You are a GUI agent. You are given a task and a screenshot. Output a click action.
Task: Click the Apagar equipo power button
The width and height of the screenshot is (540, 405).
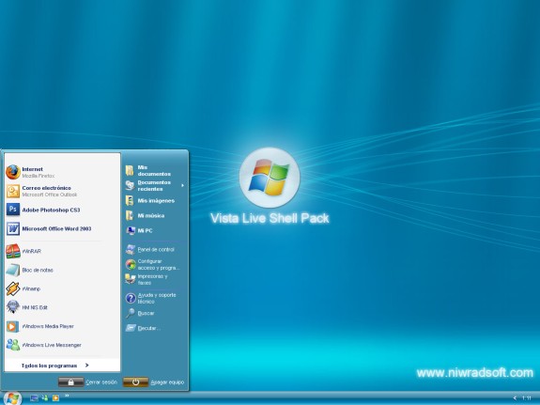pos(135,382)
